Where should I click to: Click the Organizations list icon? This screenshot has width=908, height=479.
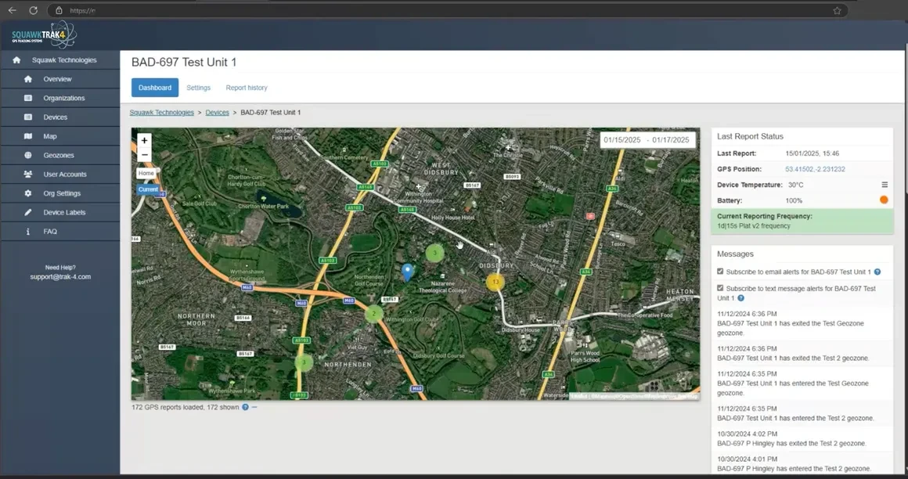pyautogui.click(x=28, y=98)
